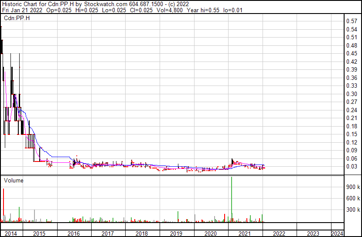The image size is (362, 237).
Task: Click the 2015 year label on the time axis
Action: (x=39, y=234)
